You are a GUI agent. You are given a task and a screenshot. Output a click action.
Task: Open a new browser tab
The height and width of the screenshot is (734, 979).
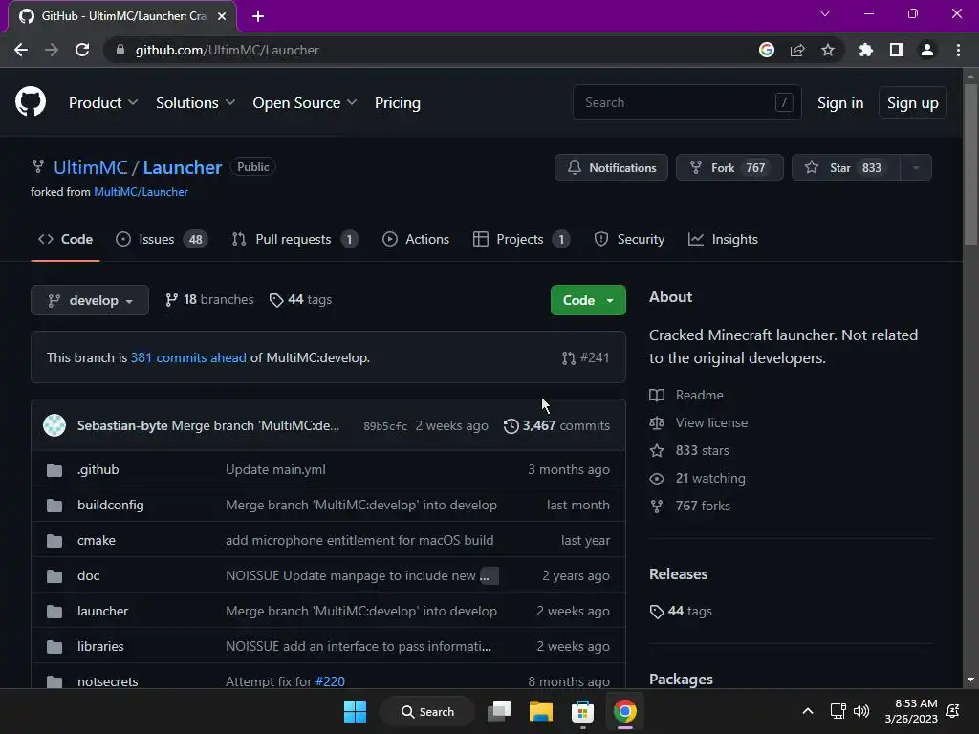tap(258, 16)
